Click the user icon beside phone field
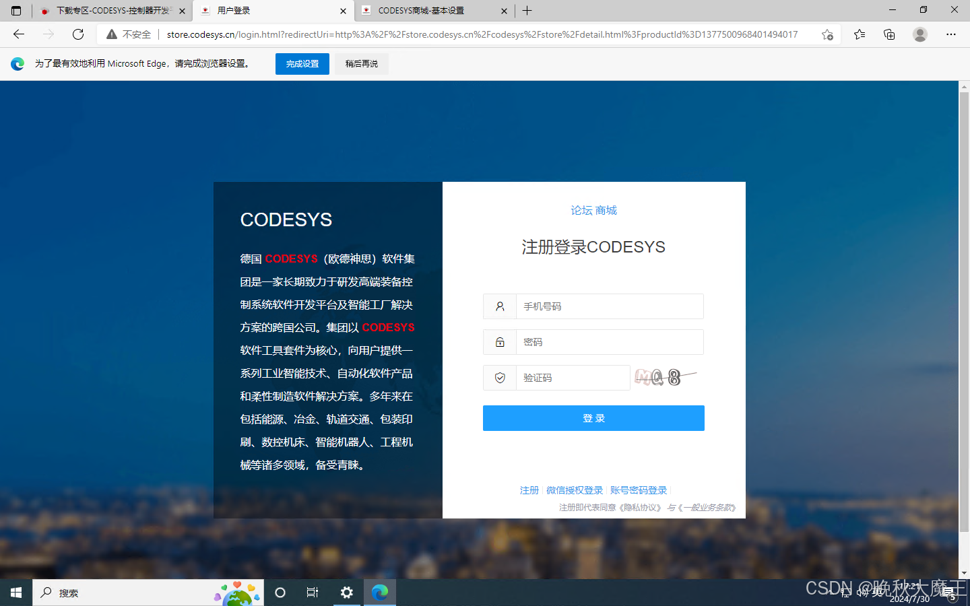The width and height of the screenshot is (970, 606). point(500,306)
